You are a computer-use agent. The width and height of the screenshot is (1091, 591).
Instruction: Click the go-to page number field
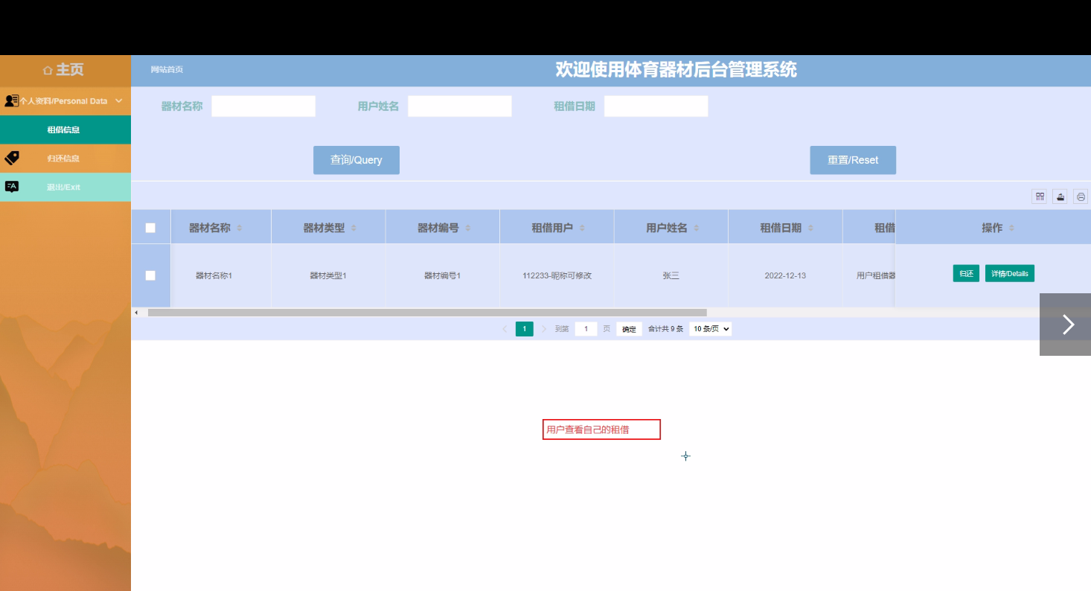(586, 329)
